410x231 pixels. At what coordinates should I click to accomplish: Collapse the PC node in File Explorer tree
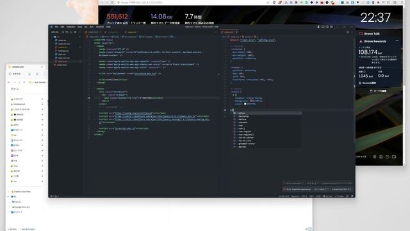pos(8,197)
